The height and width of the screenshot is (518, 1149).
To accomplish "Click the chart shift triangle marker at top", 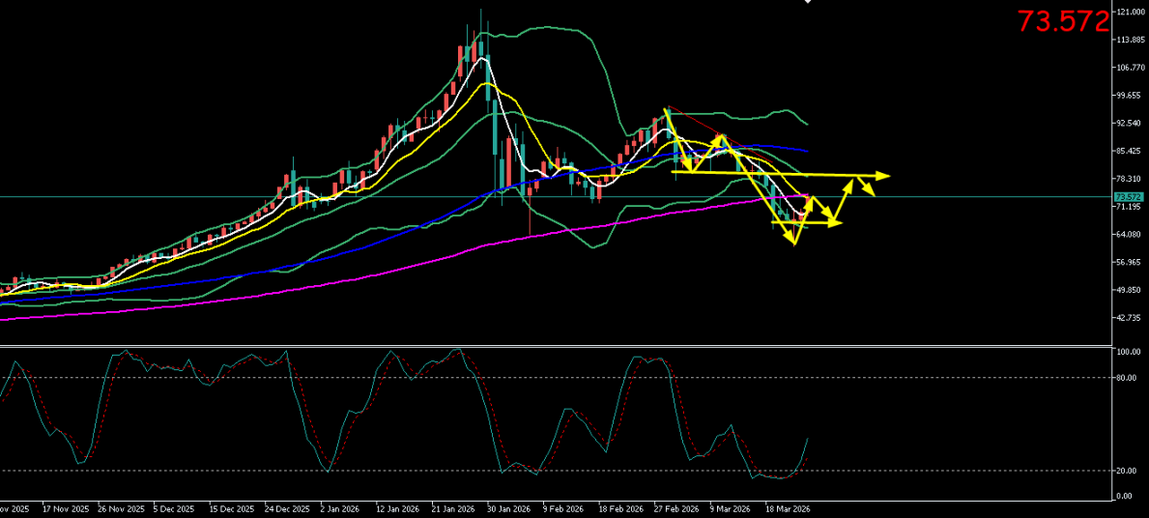I will tap(808, 2).
